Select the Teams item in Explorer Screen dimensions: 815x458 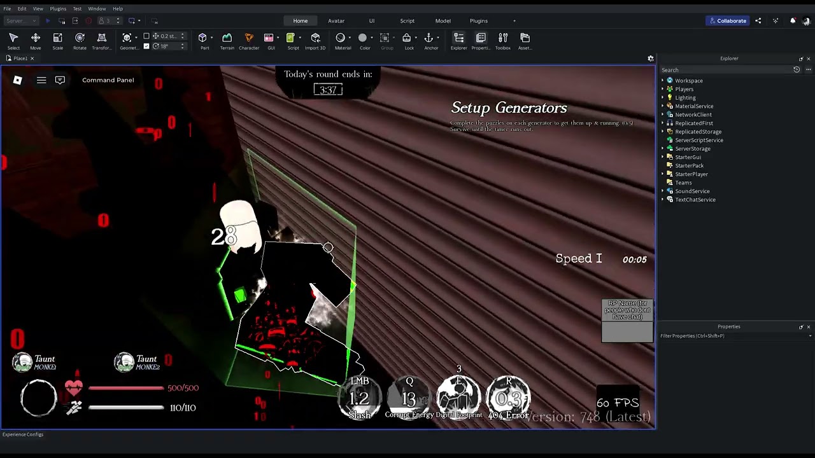[x=683, y=183]
